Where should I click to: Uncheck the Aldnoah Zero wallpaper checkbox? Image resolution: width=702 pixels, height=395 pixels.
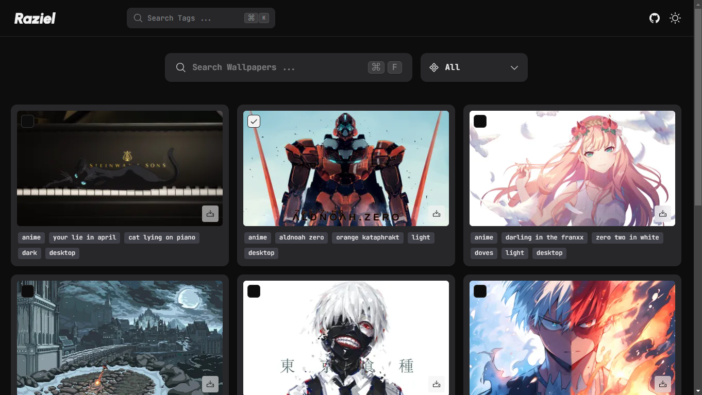[x=254, y=121]
